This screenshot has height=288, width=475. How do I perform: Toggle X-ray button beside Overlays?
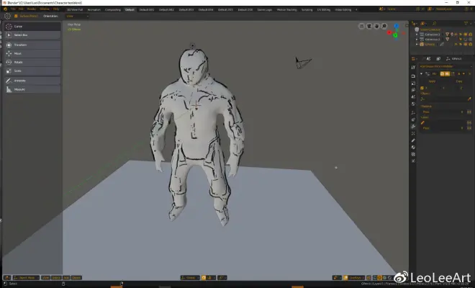[368, 278]
